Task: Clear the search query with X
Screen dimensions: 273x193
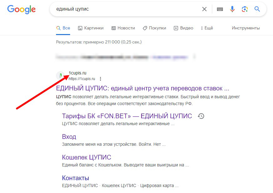Action: click(204, 9)
